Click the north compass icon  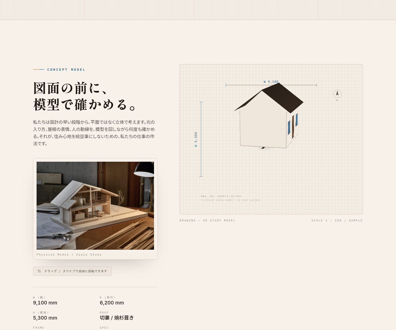(x=337, y=94)
